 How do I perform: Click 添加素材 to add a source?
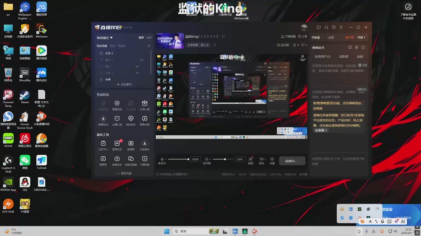click(x=124, y=84)
